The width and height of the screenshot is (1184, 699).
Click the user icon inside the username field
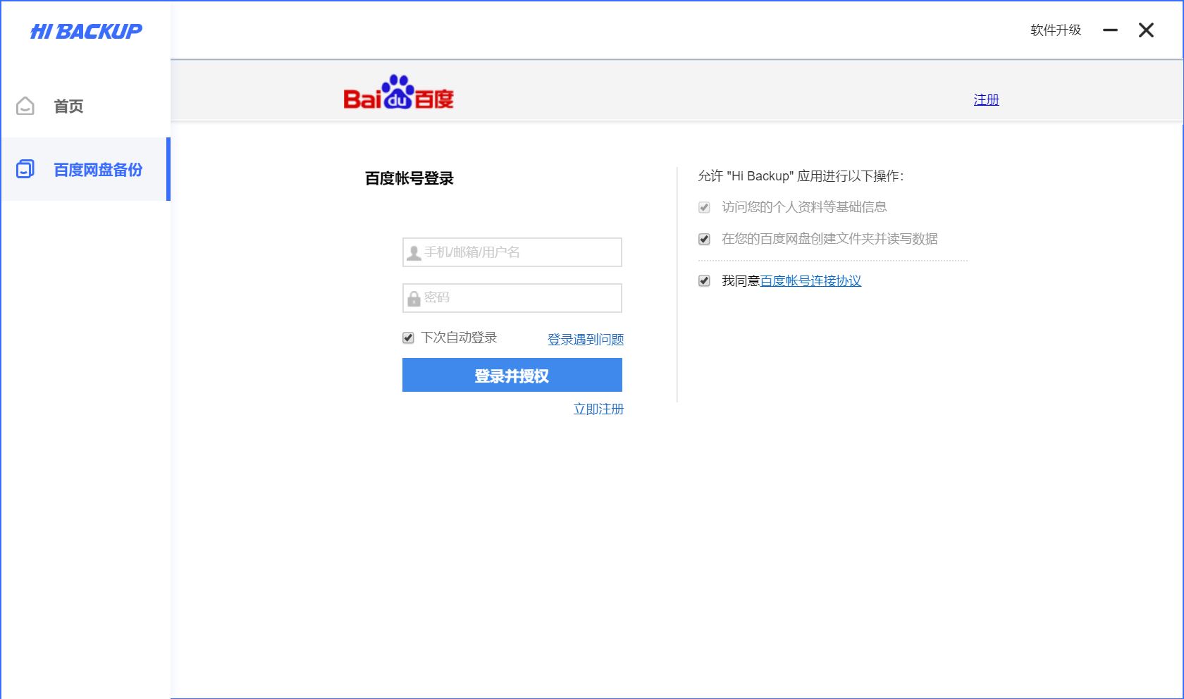pyautogui.click(x=412, y=252)
